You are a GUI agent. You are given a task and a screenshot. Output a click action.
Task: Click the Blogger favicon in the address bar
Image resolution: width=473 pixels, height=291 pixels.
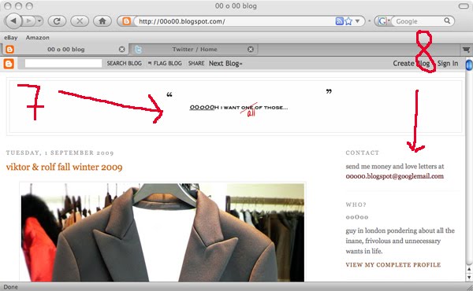click(x=126, y=21)
